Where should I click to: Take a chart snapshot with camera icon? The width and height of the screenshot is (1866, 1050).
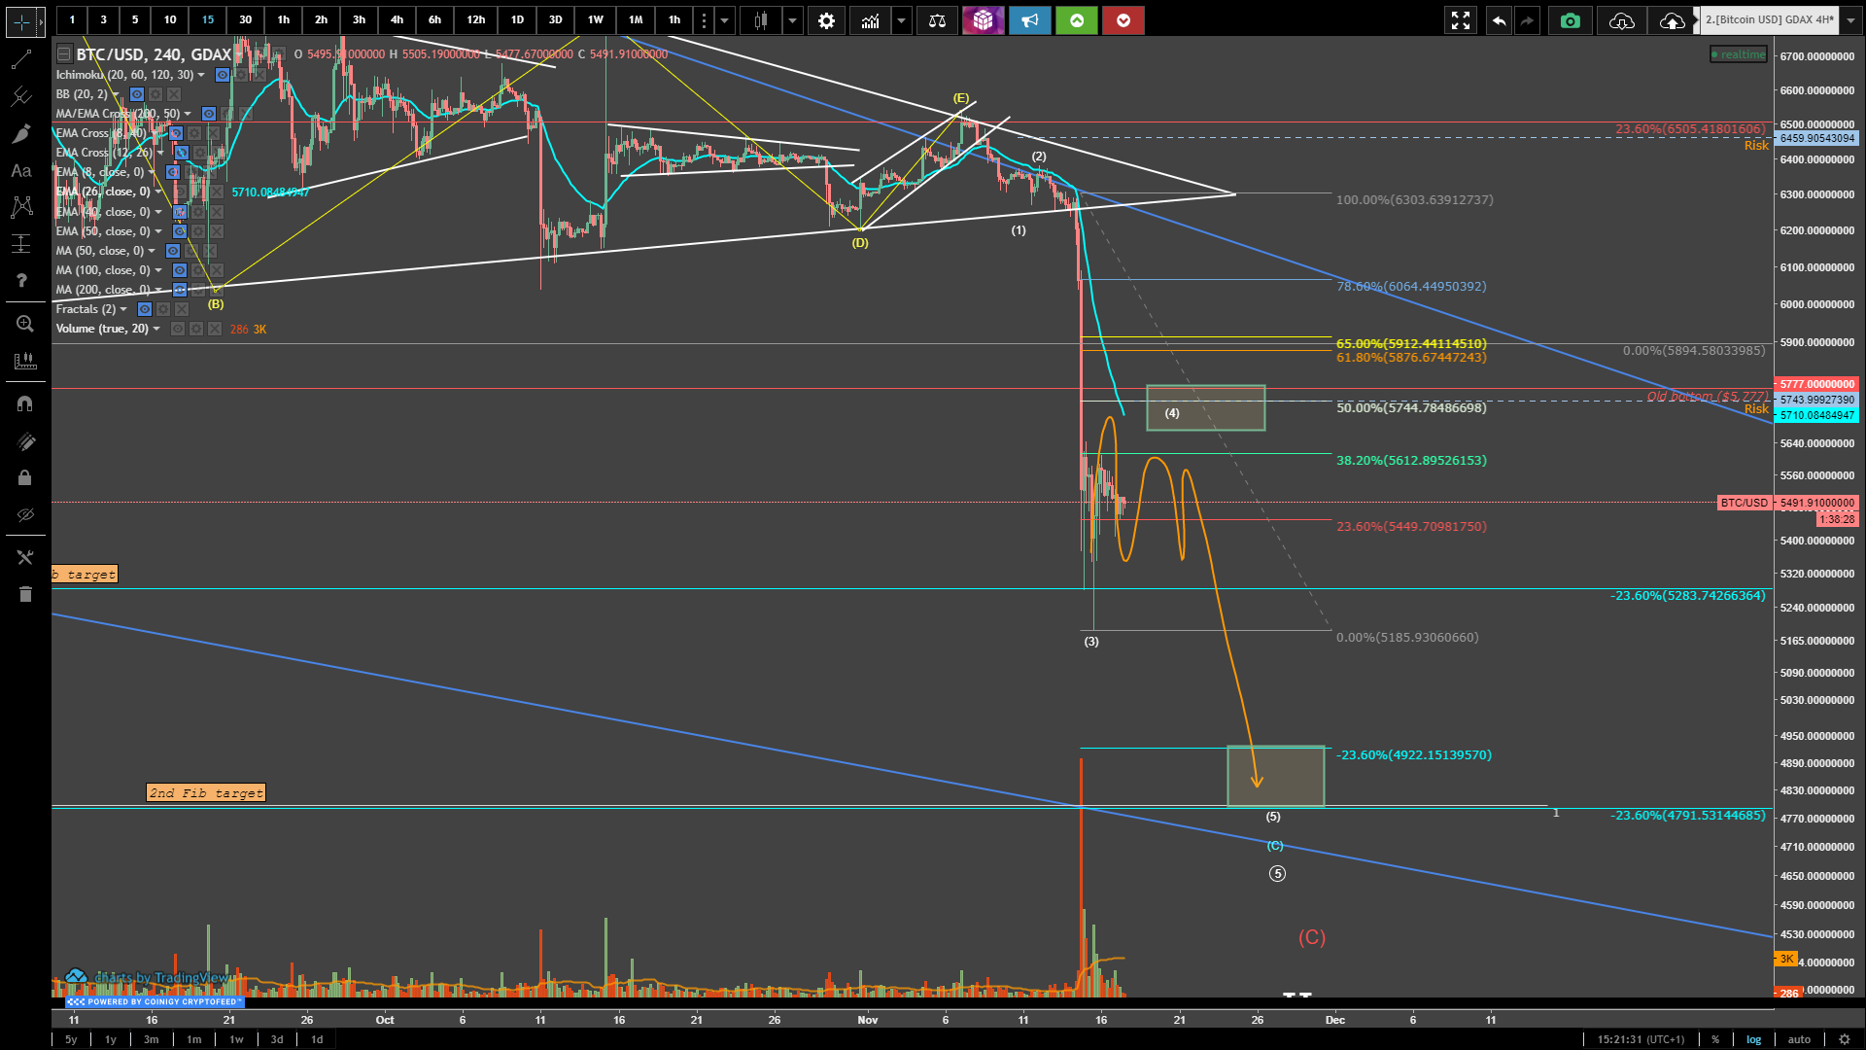pyautogui.click(x=1570, y=20)
